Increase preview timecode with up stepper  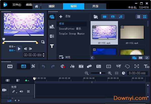(x=44, y=54)
